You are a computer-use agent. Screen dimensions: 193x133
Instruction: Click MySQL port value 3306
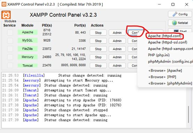[82, 41]
